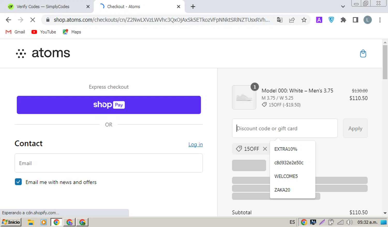Click the Model 000: White product title

pyautogui.click(x=297, y=91)
